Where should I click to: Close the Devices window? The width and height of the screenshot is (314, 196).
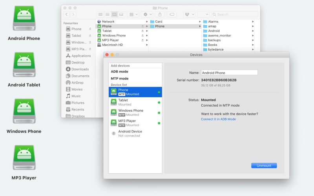(x=107, y=54)
